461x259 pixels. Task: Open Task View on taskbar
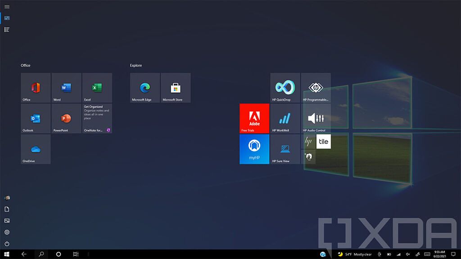coord(76,255)
